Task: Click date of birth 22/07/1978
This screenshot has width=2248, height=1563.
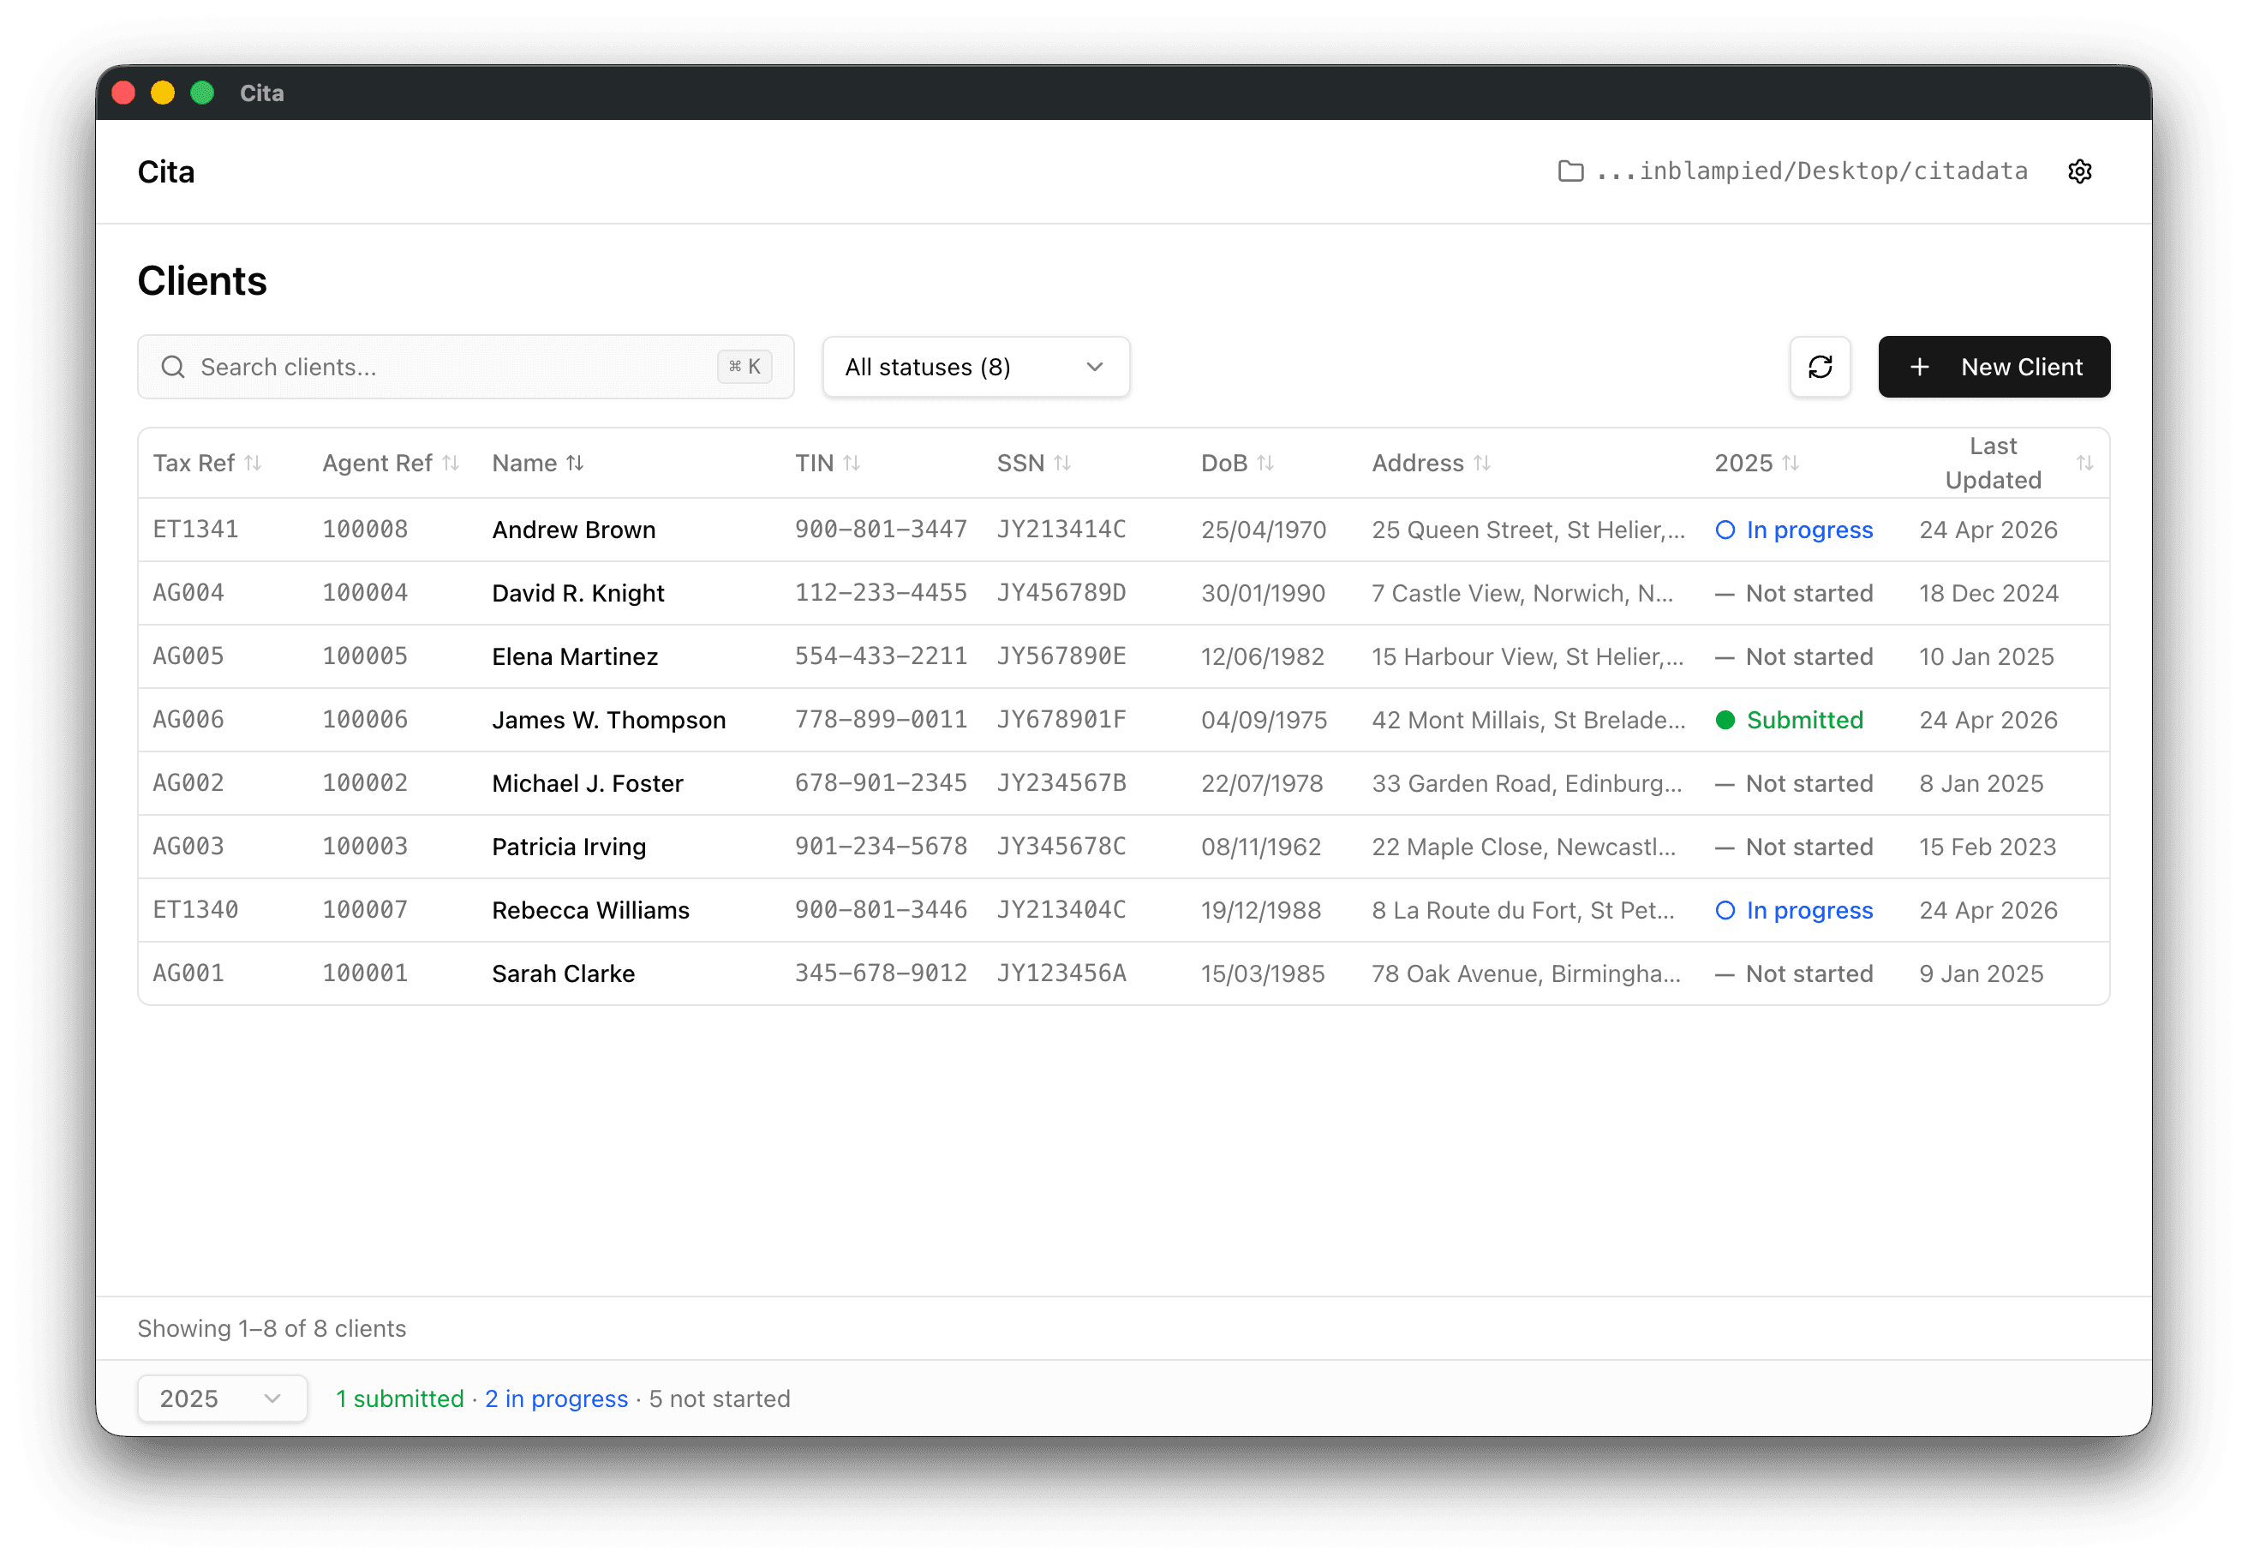Action: pyautogui.click(x=1262, y=783)
